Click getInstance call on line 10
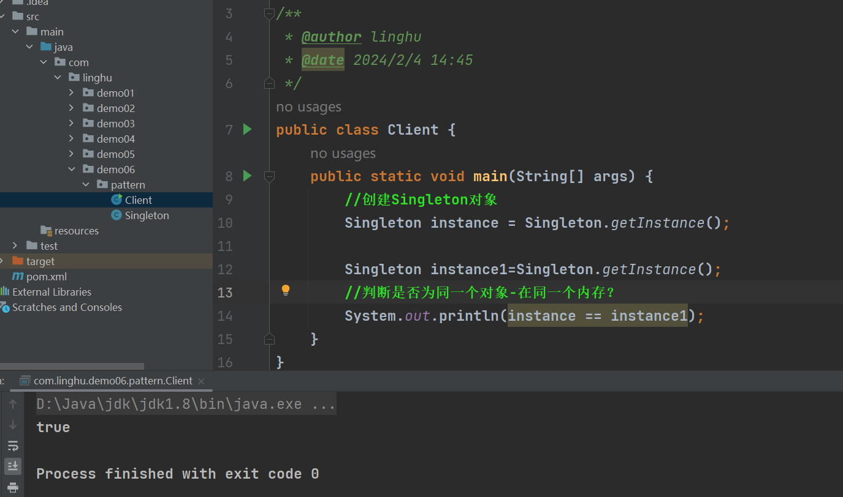Screen dimensions: 843x497 pos(657,223)
